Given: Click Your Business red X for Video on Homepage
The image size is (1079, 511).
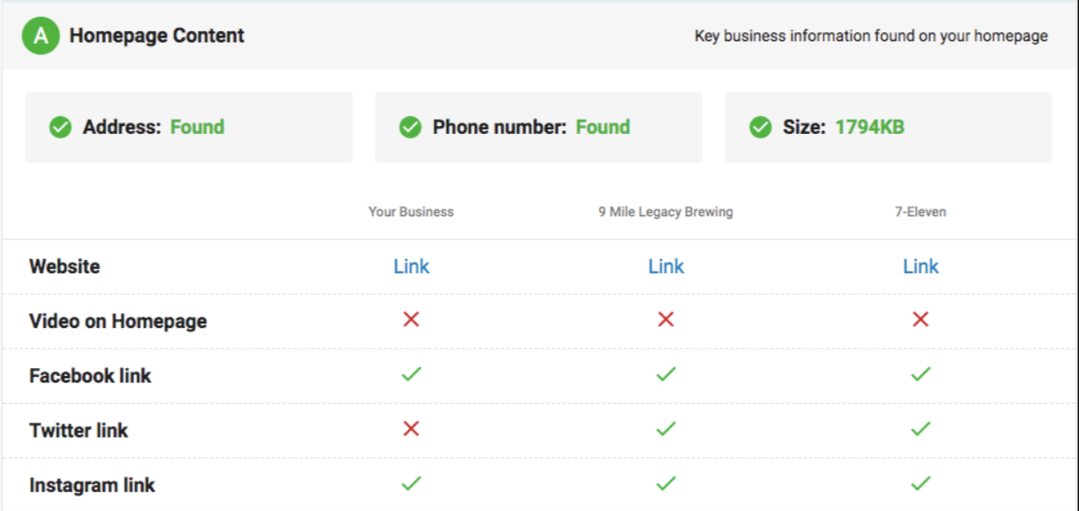Looking at the screenshot, I should pos(411,319).
